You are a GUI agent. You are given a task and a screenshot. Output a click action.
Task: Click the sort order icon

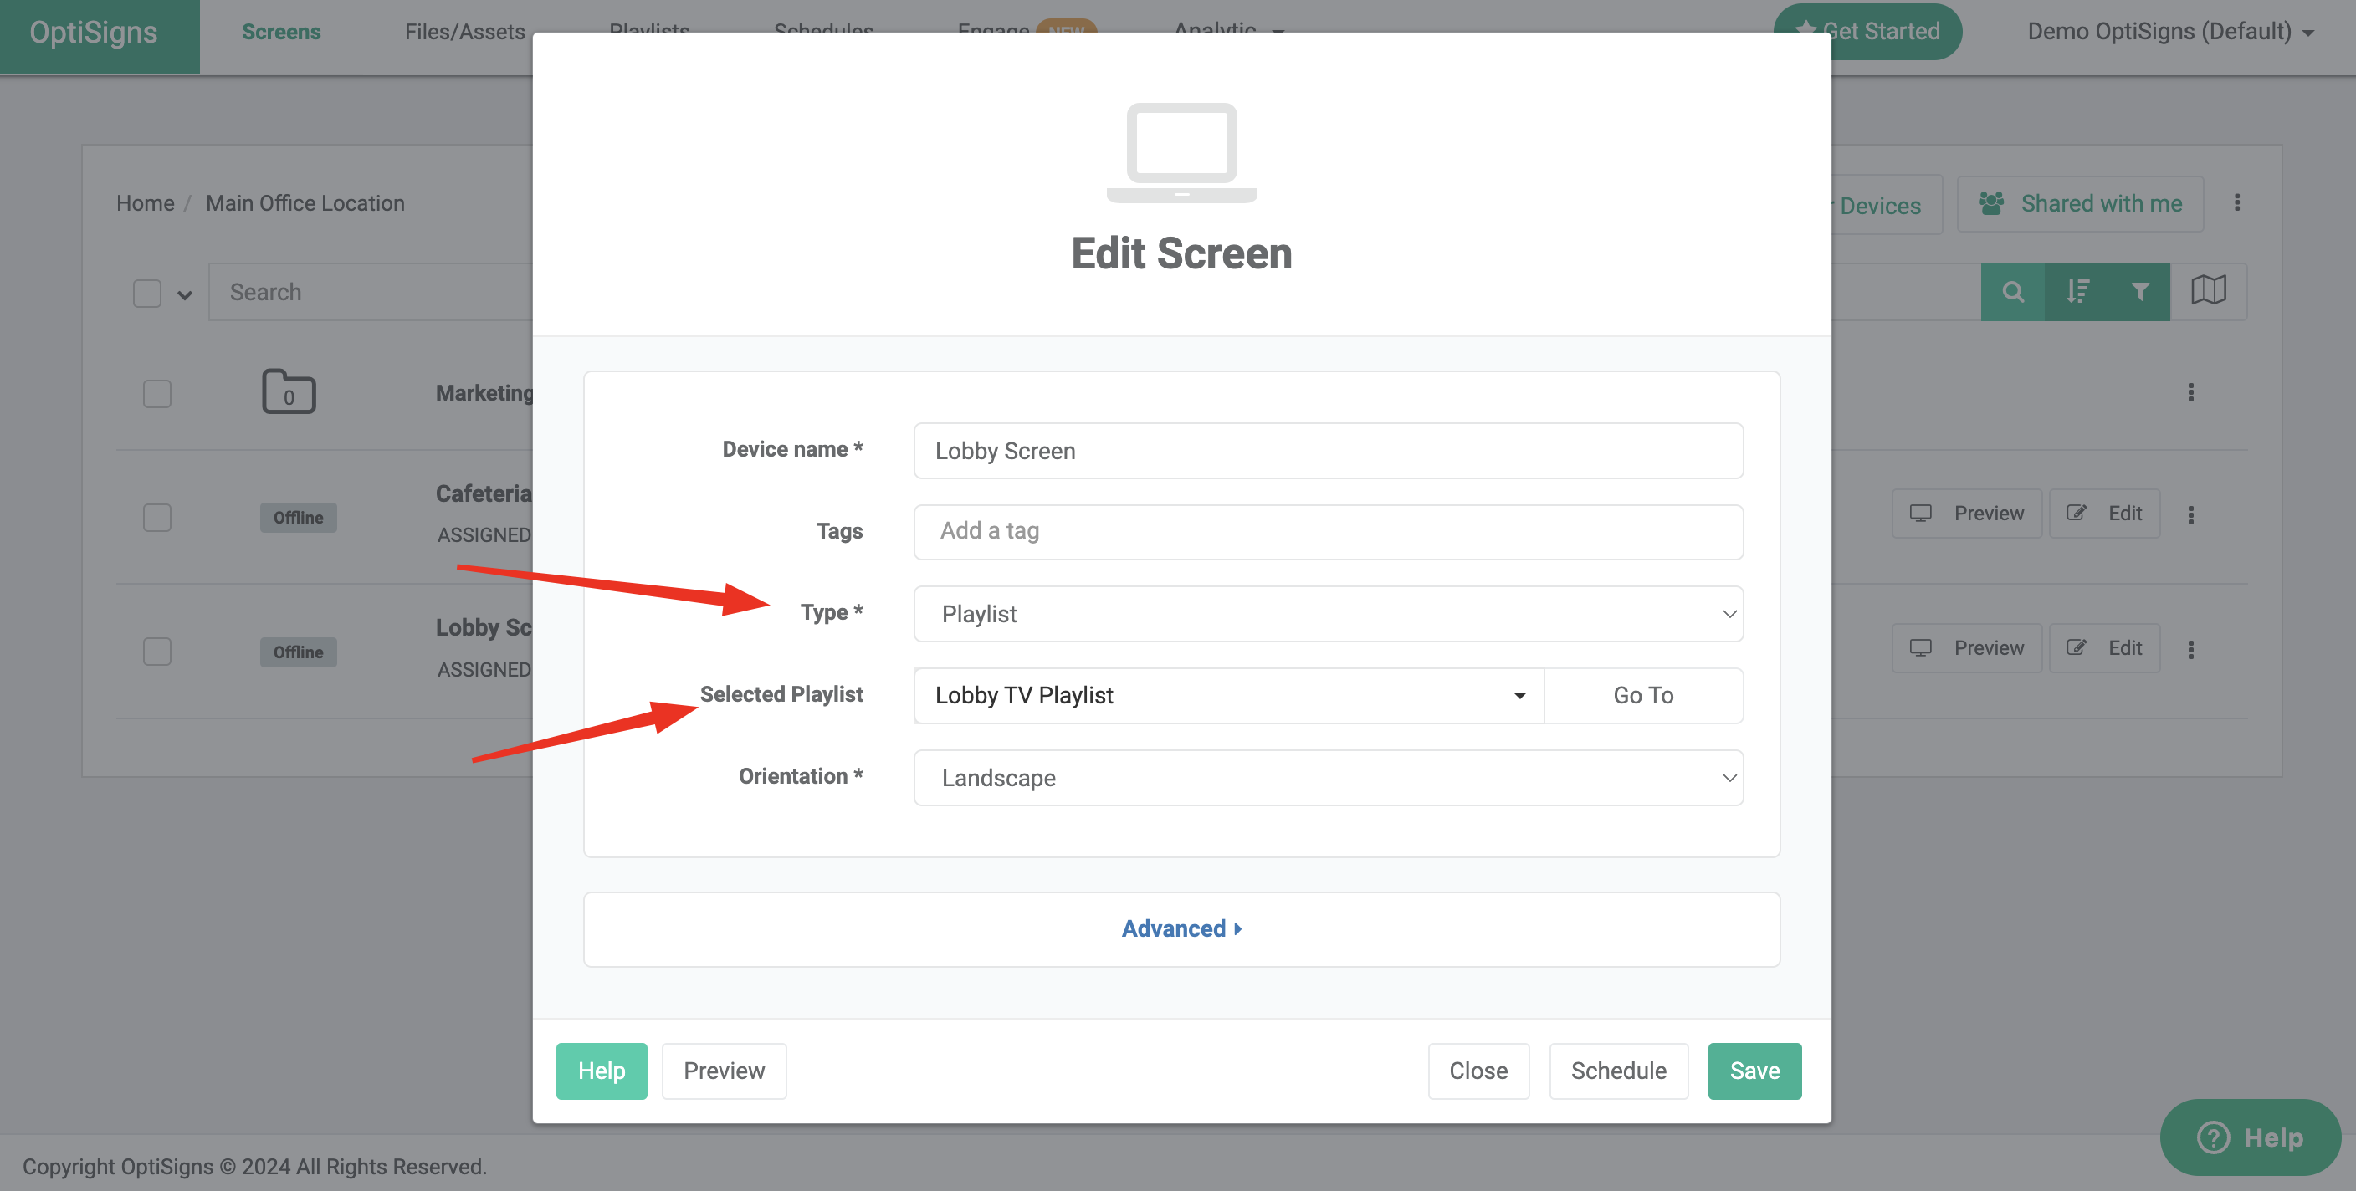pyautogui.click(x=2077, y=291)
